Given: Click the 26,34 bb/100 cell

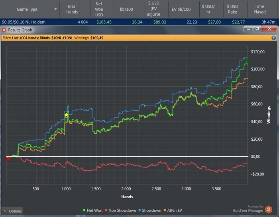Looking at the screenshot, I should [137, 22].
